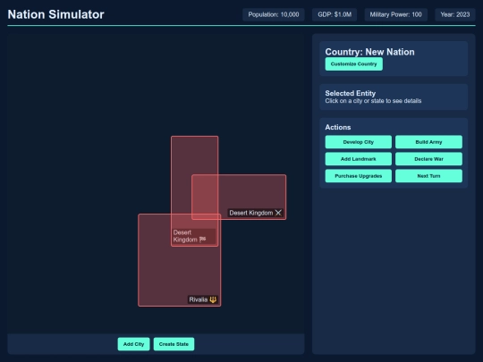
Task: Click the Year: 2023 indicator
Action: tap(455, 14)
